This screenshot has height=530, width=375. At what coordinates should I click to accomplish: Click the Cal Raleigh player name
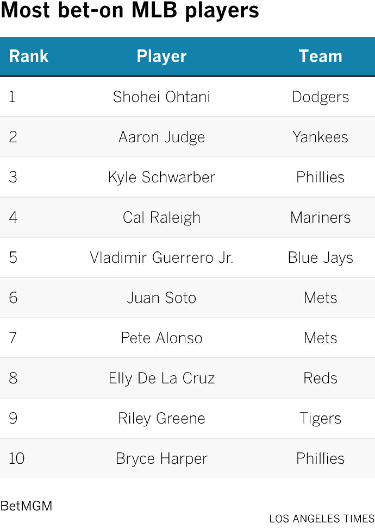(162, 217)
